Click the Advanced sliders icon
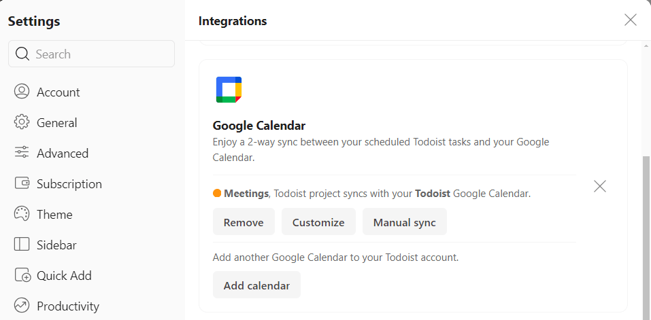Viewport: 651px width, 320px height. click(x=22, y=153)
